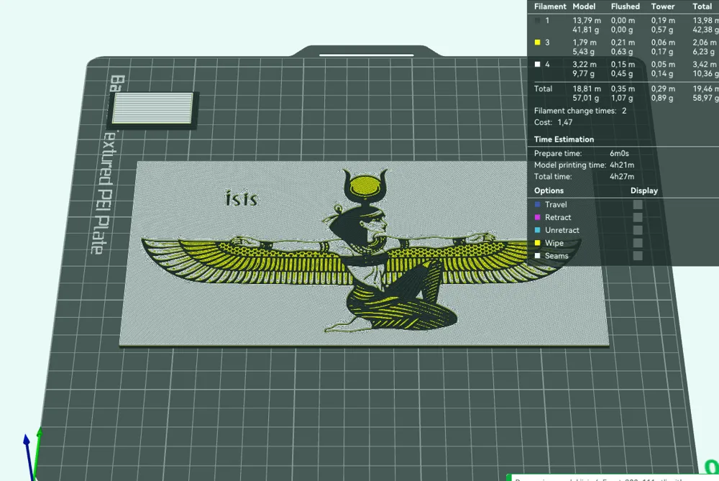Image resolution: width=719 pixels, height=481 pixels.
Task: Toggle the Travel display checkbox
Action: 637,204
